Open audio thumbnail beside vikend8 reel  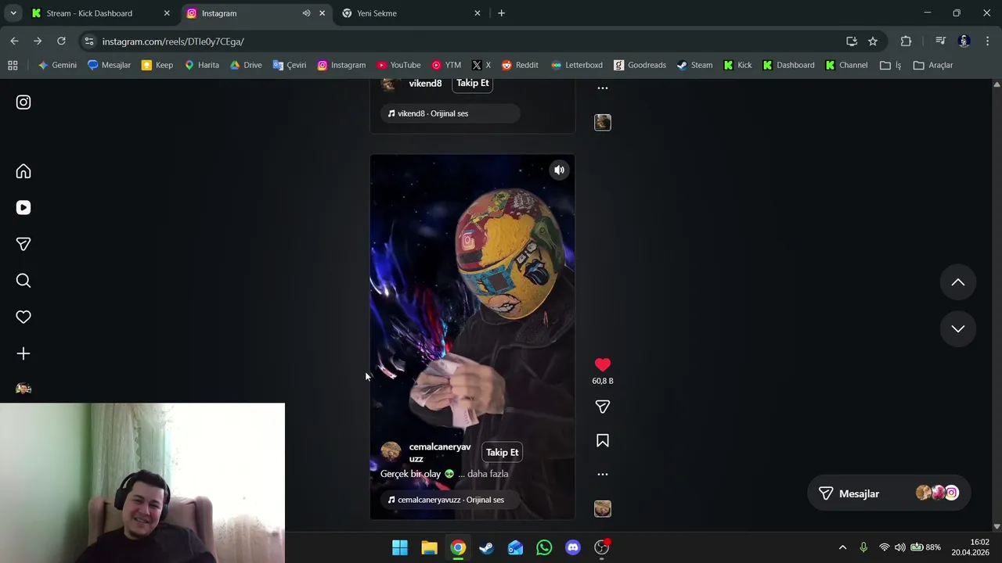[602, 122]
